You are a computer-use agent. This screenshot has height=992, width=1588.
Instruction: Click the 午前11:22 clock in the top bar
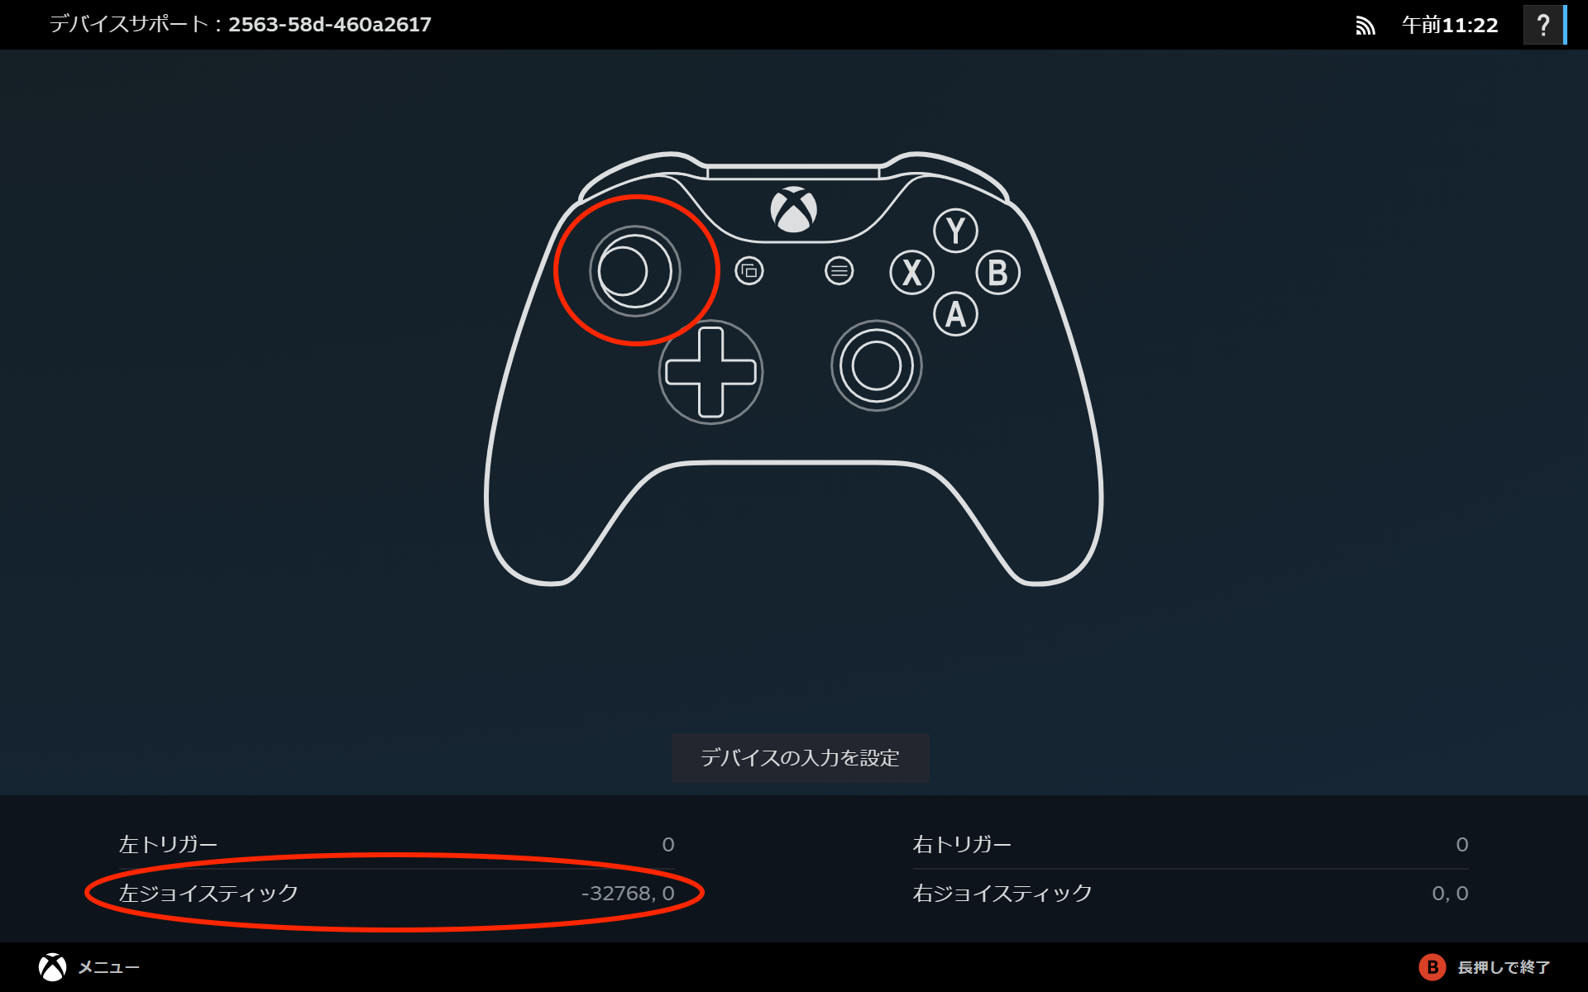tap(1450, 25)
